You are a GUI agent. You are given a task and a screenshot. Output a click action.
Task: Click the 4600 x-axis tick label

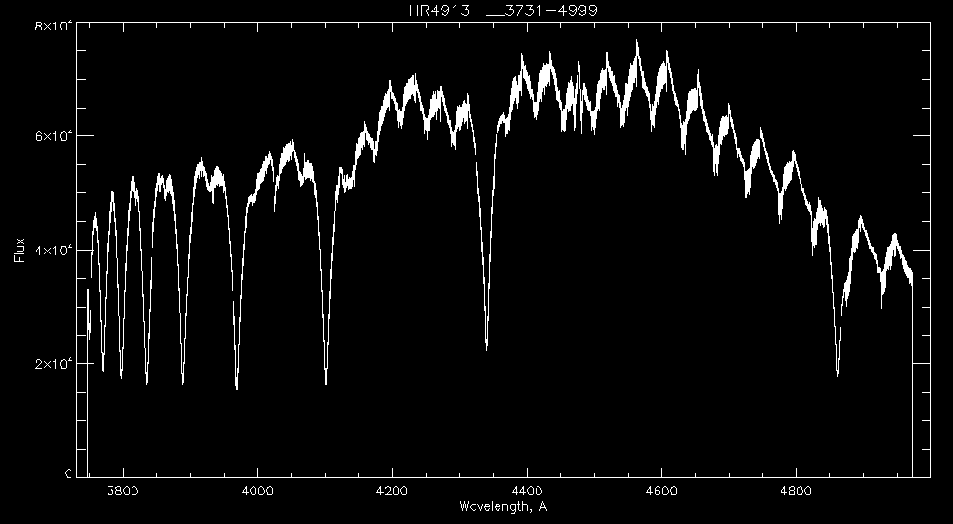pyautogui.click(x=661, y=491)
